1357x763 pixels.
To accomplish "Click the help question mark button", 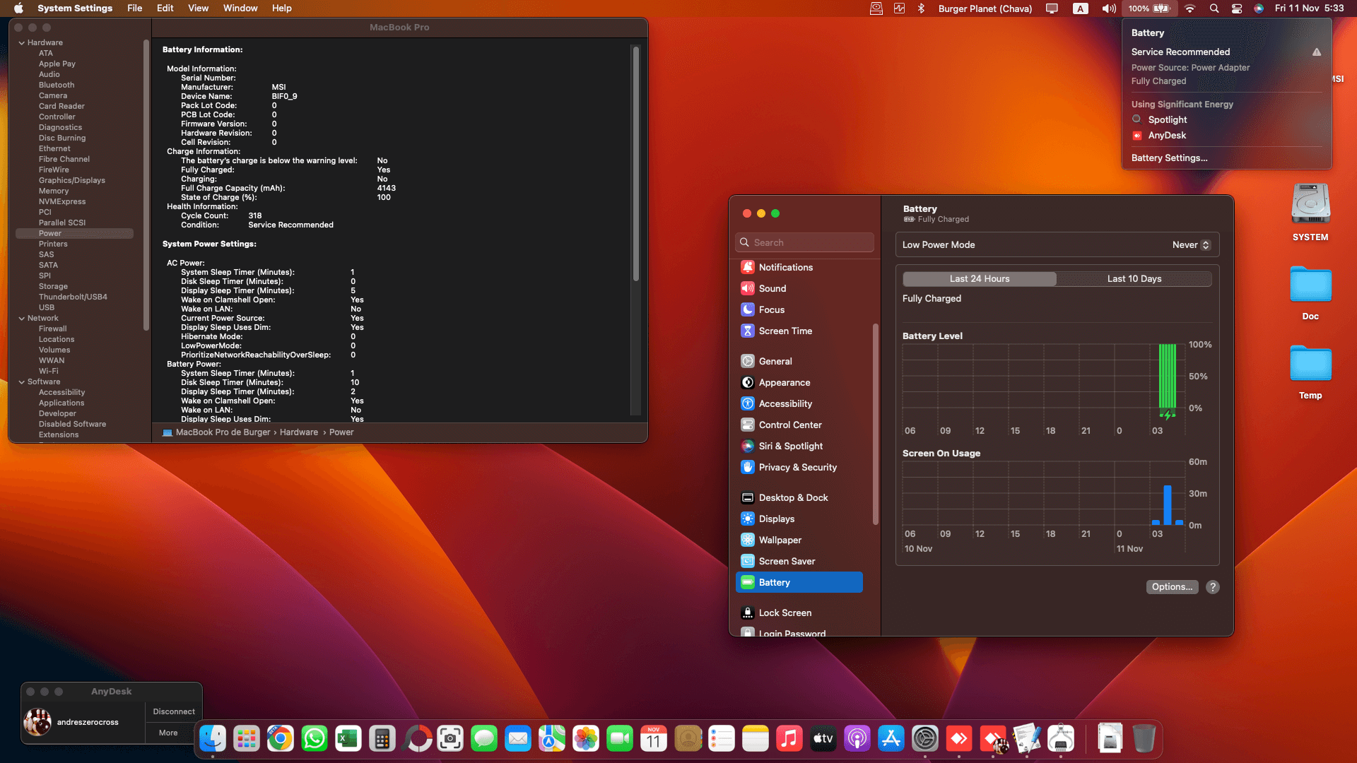I will (1213, 587).
